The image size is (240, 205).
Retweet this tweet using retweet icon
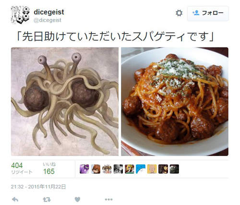[x=47, y=200]
